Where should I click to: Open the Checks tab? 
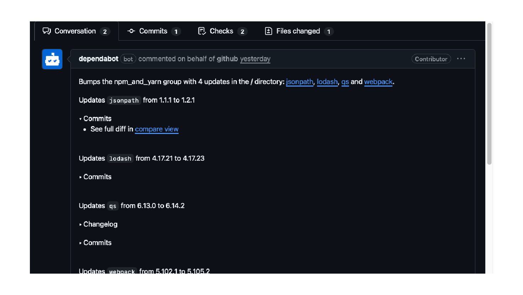point(221,31)
